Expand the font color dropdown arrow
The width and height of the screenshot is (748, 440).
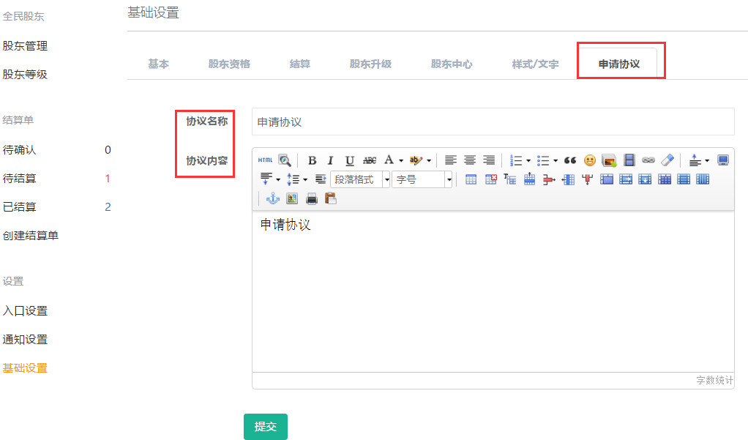[401, 160]
